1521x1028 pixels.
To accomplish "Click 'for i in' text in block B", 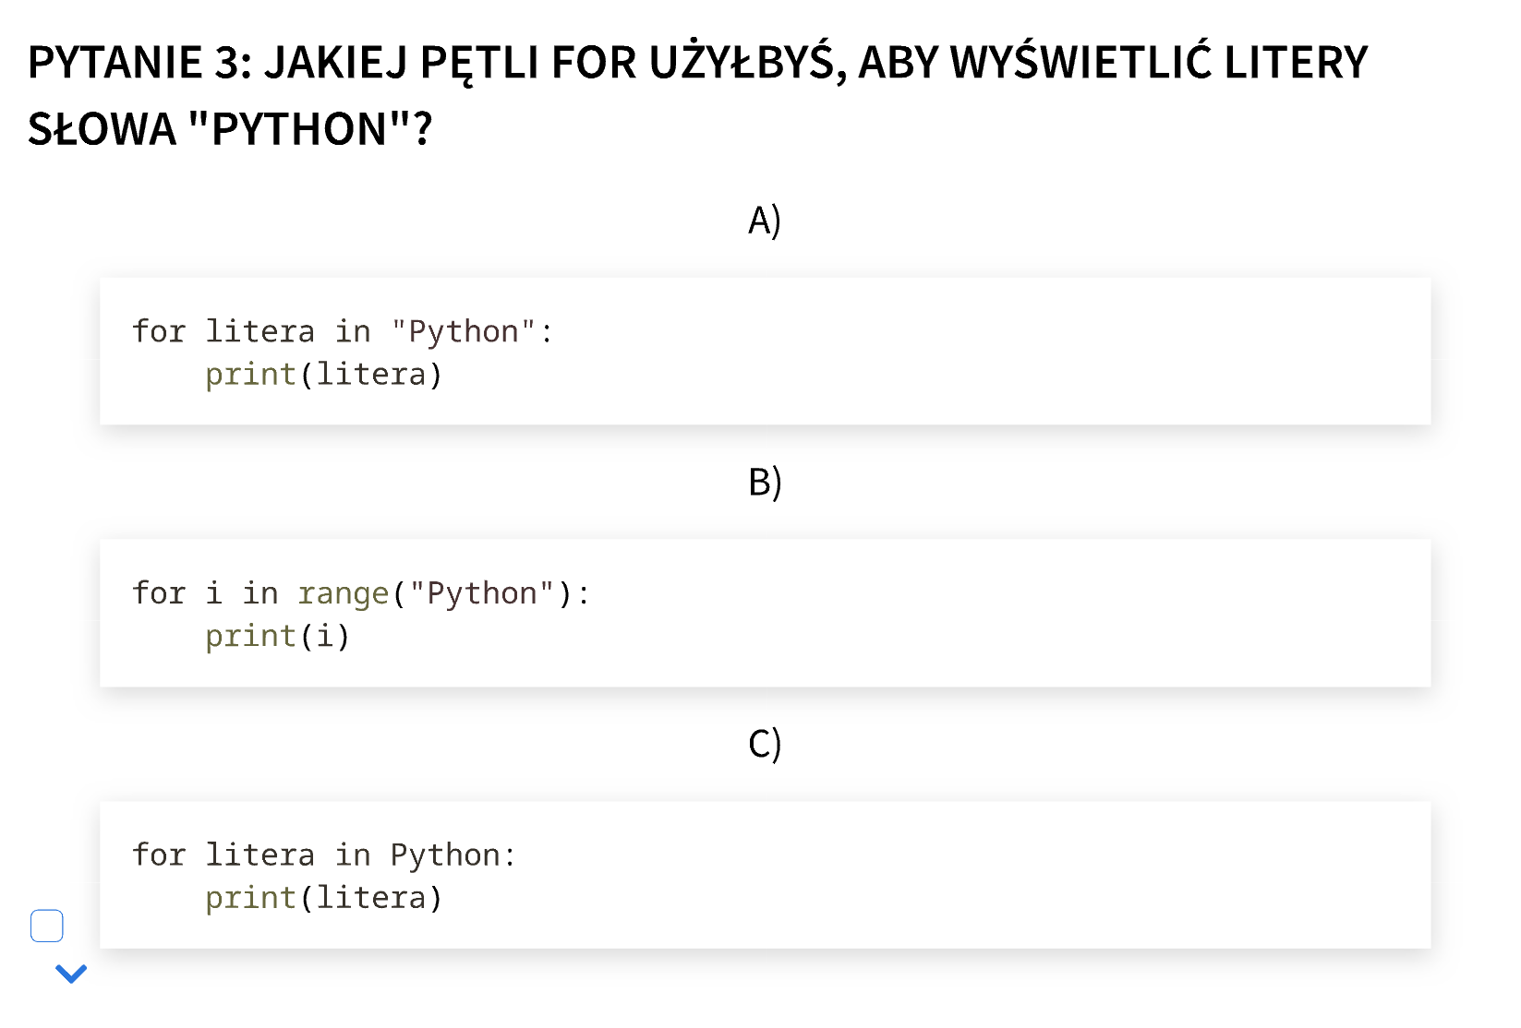I will click(x=204, y=593).
